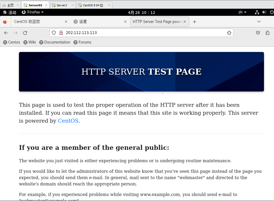The image size is (274, 201).
Task: Click the address bar showing 202.112.113.113
Action: tap(141, 33)
